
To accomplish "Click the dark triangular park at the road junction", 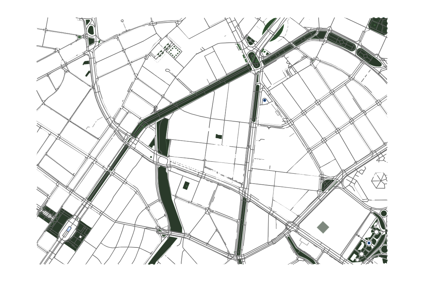I will [326, 184].
